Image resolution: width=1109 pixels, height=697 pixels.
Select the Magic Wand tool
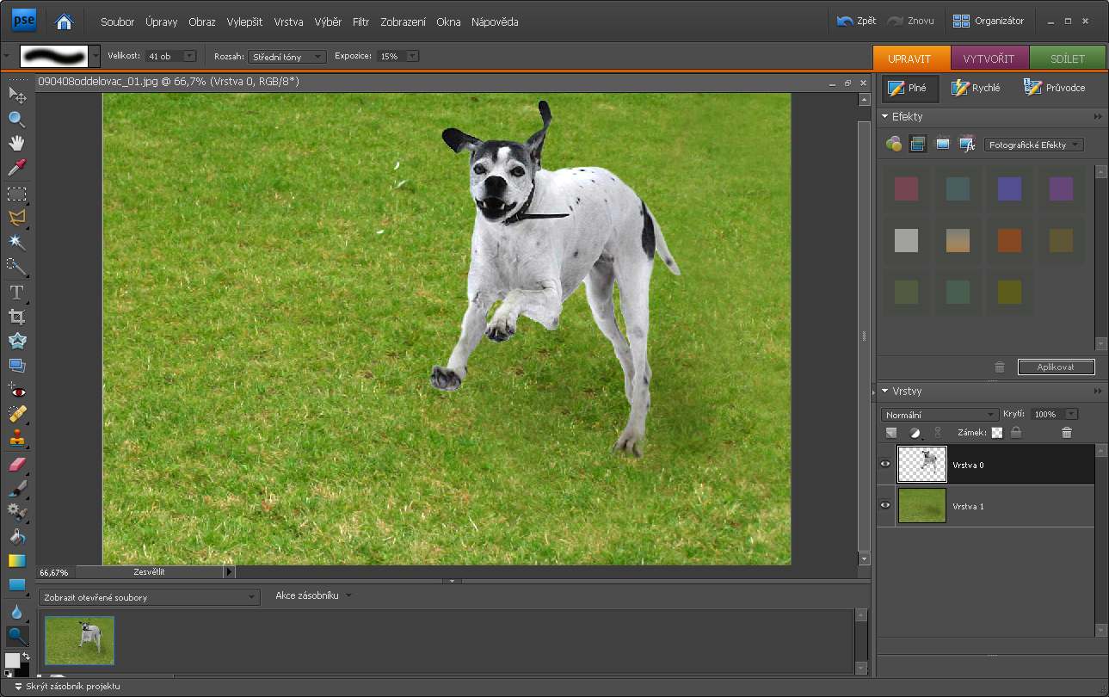coord(16,242)
